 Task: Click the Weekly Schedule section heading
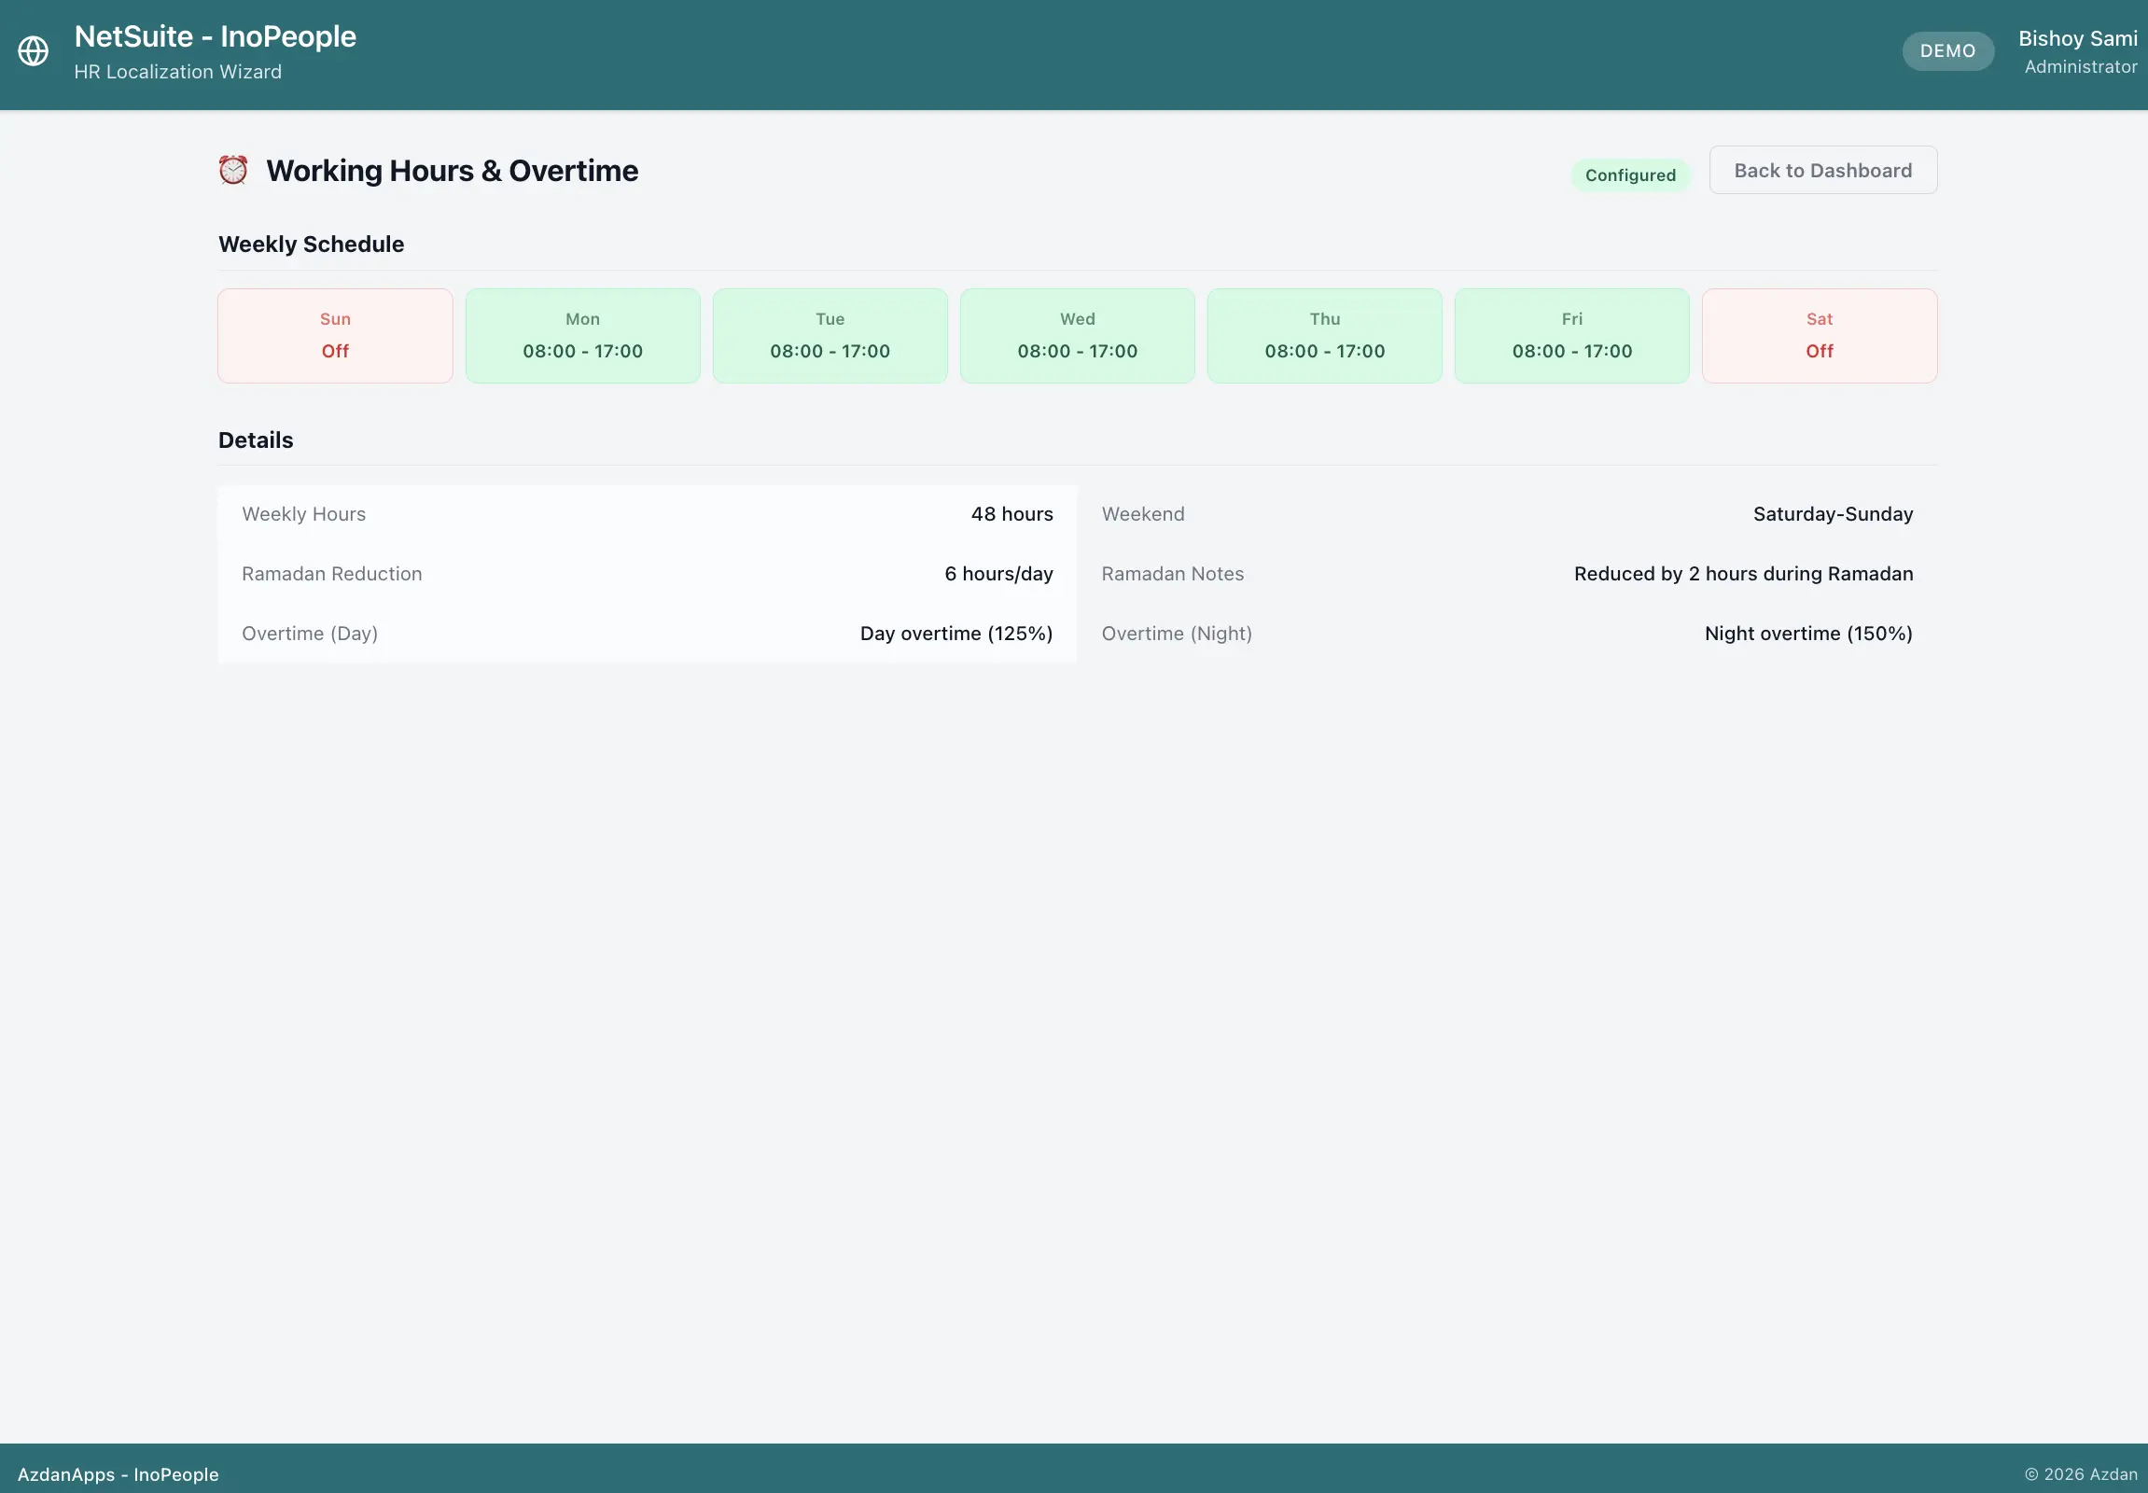[x=312, y=244]
